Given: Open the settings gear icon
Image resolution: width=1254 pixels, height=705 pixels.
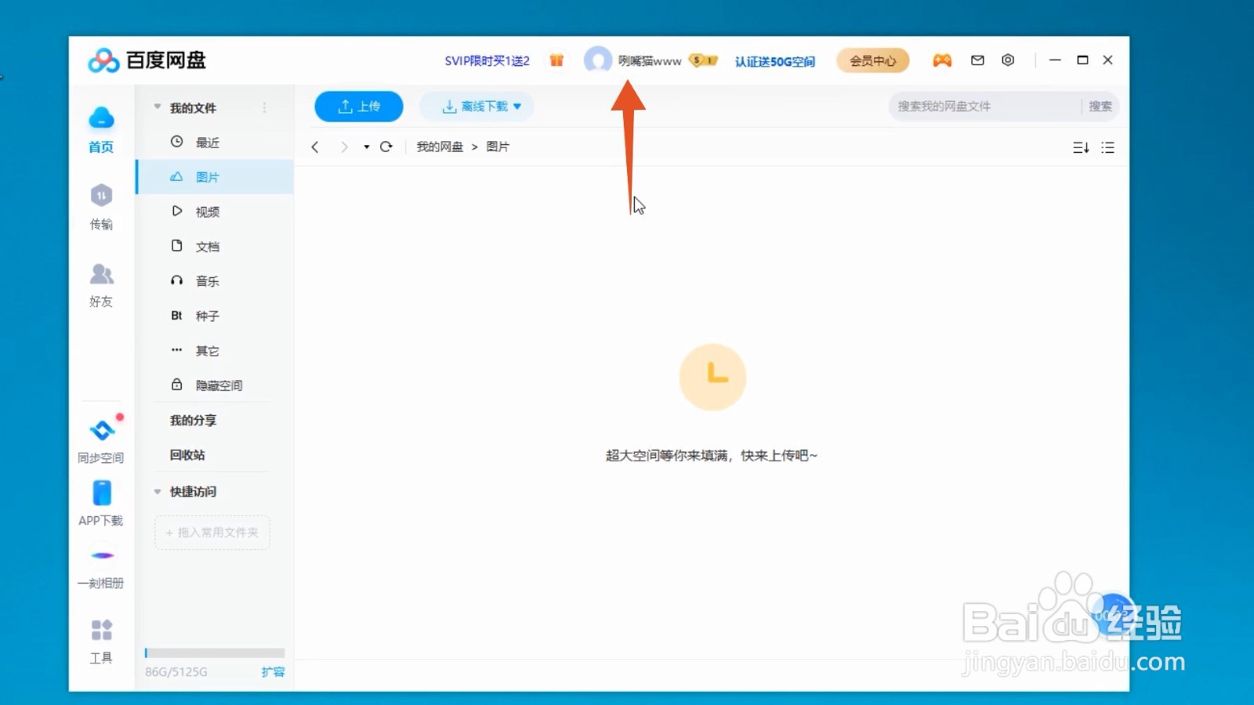Looking at the screenshot, I should [x=1008, y=60].
